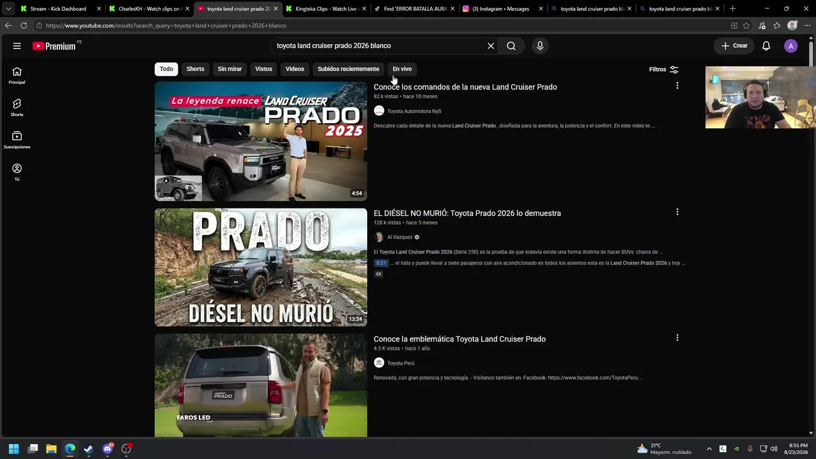816x459 pixels.
Task: Open the Crear menu button
Action: pyautogui.click(x=734, y=46)
